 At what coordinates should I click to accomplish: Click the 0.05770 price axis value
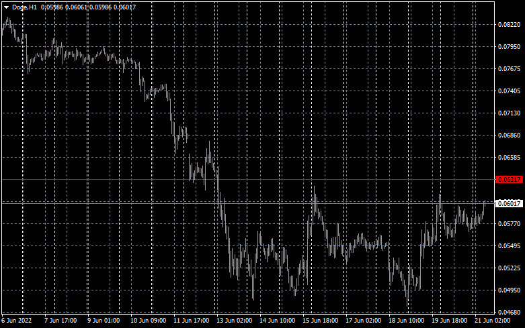510,224
